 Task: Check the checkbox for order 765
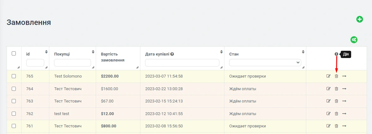click(x=14, y=76)
